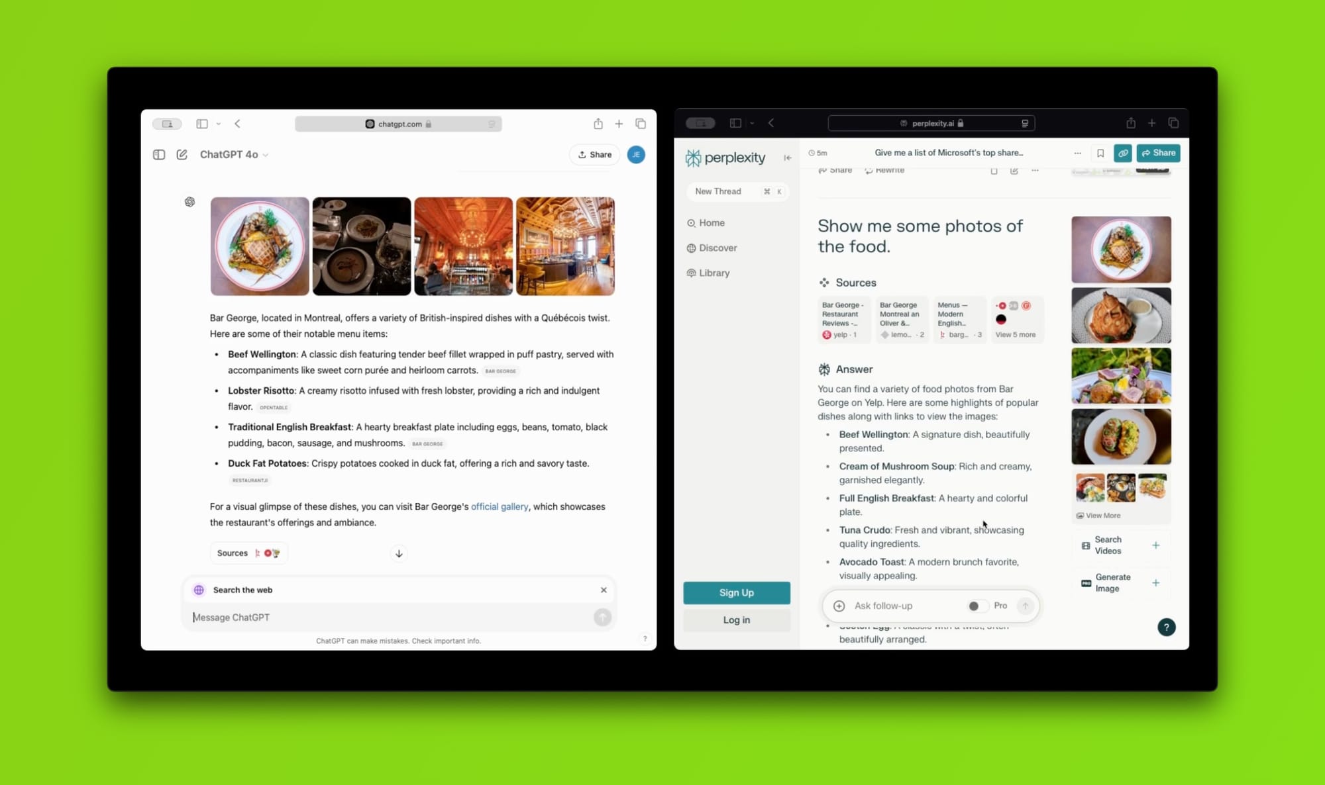Open the Discover menu item in Perplexity

tap(717, 248)
